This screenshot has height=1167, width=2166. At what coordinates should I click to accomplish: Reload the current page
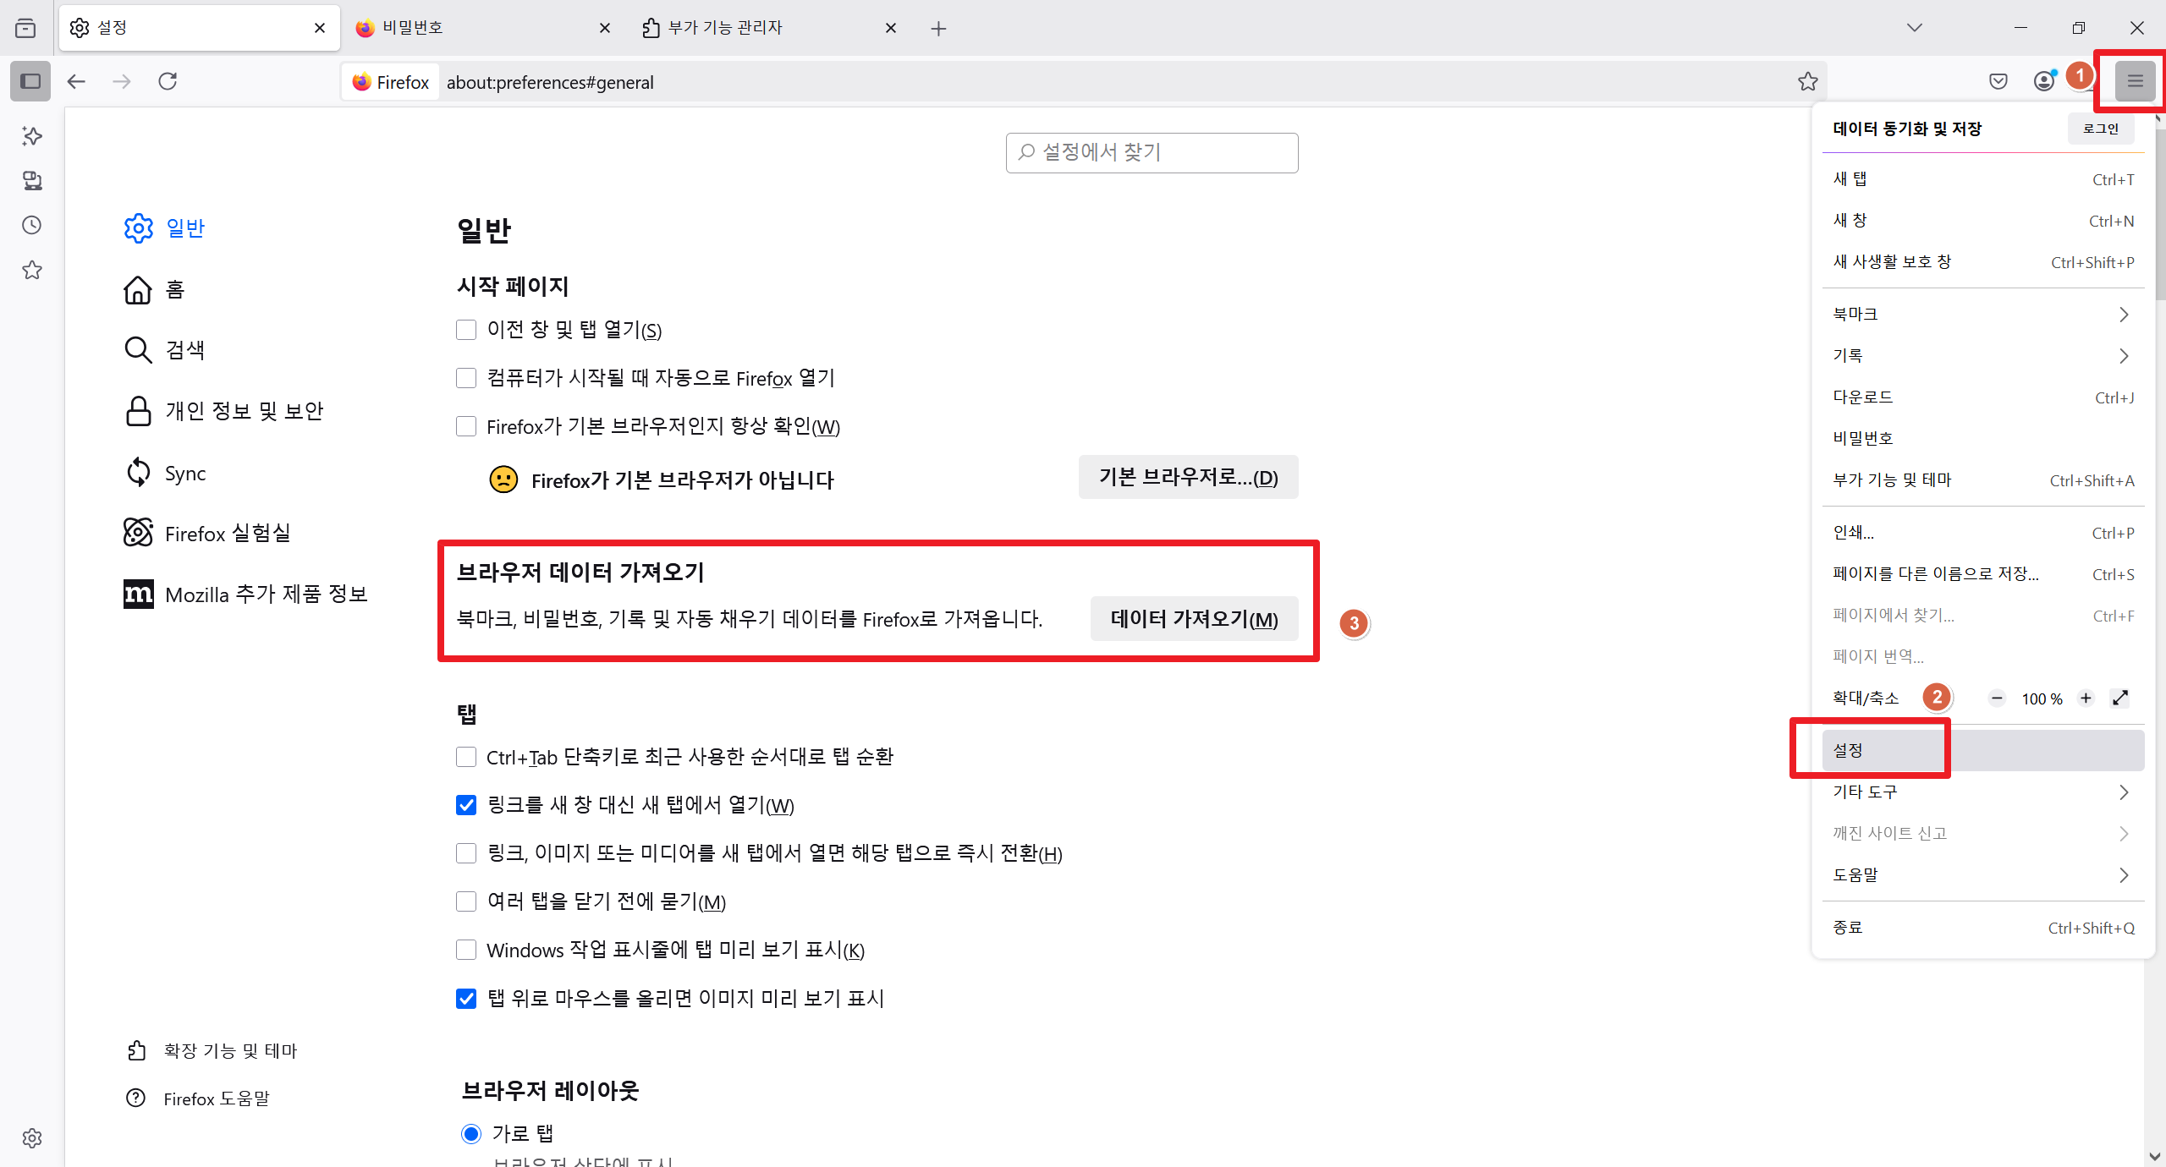point(168,80)
